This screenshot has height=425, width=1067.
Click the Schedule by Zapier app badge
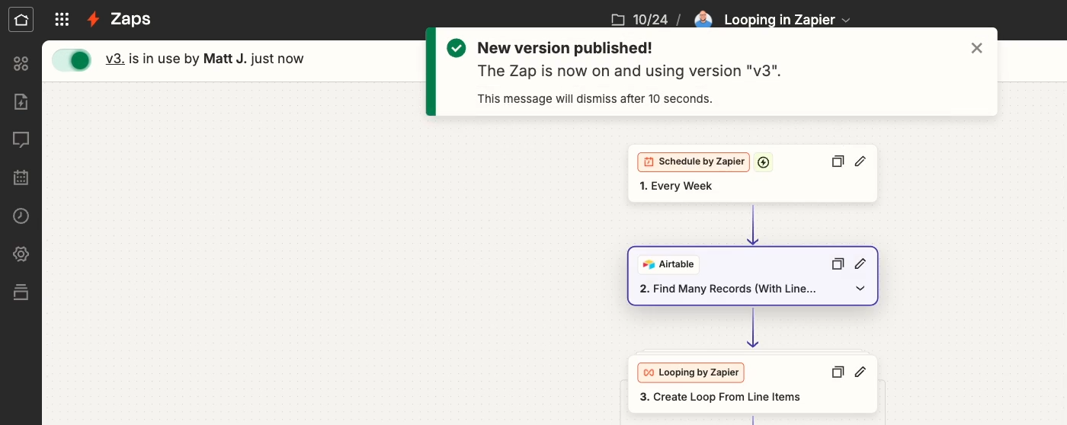point(694,161)
